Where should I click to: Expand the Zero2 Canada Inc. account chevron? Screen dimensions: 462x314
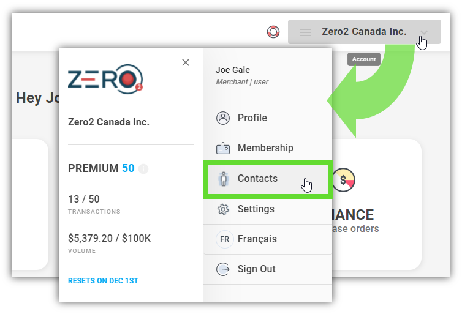coord(423,32)
